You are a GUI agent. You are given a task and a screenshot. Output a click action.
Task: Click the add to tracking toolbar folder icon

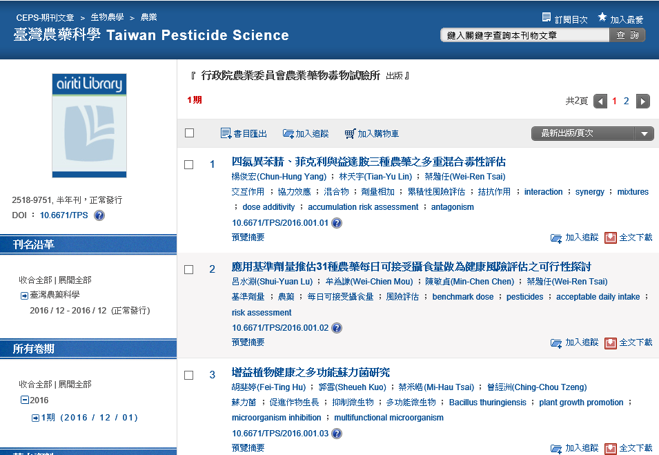pos(288,134)
